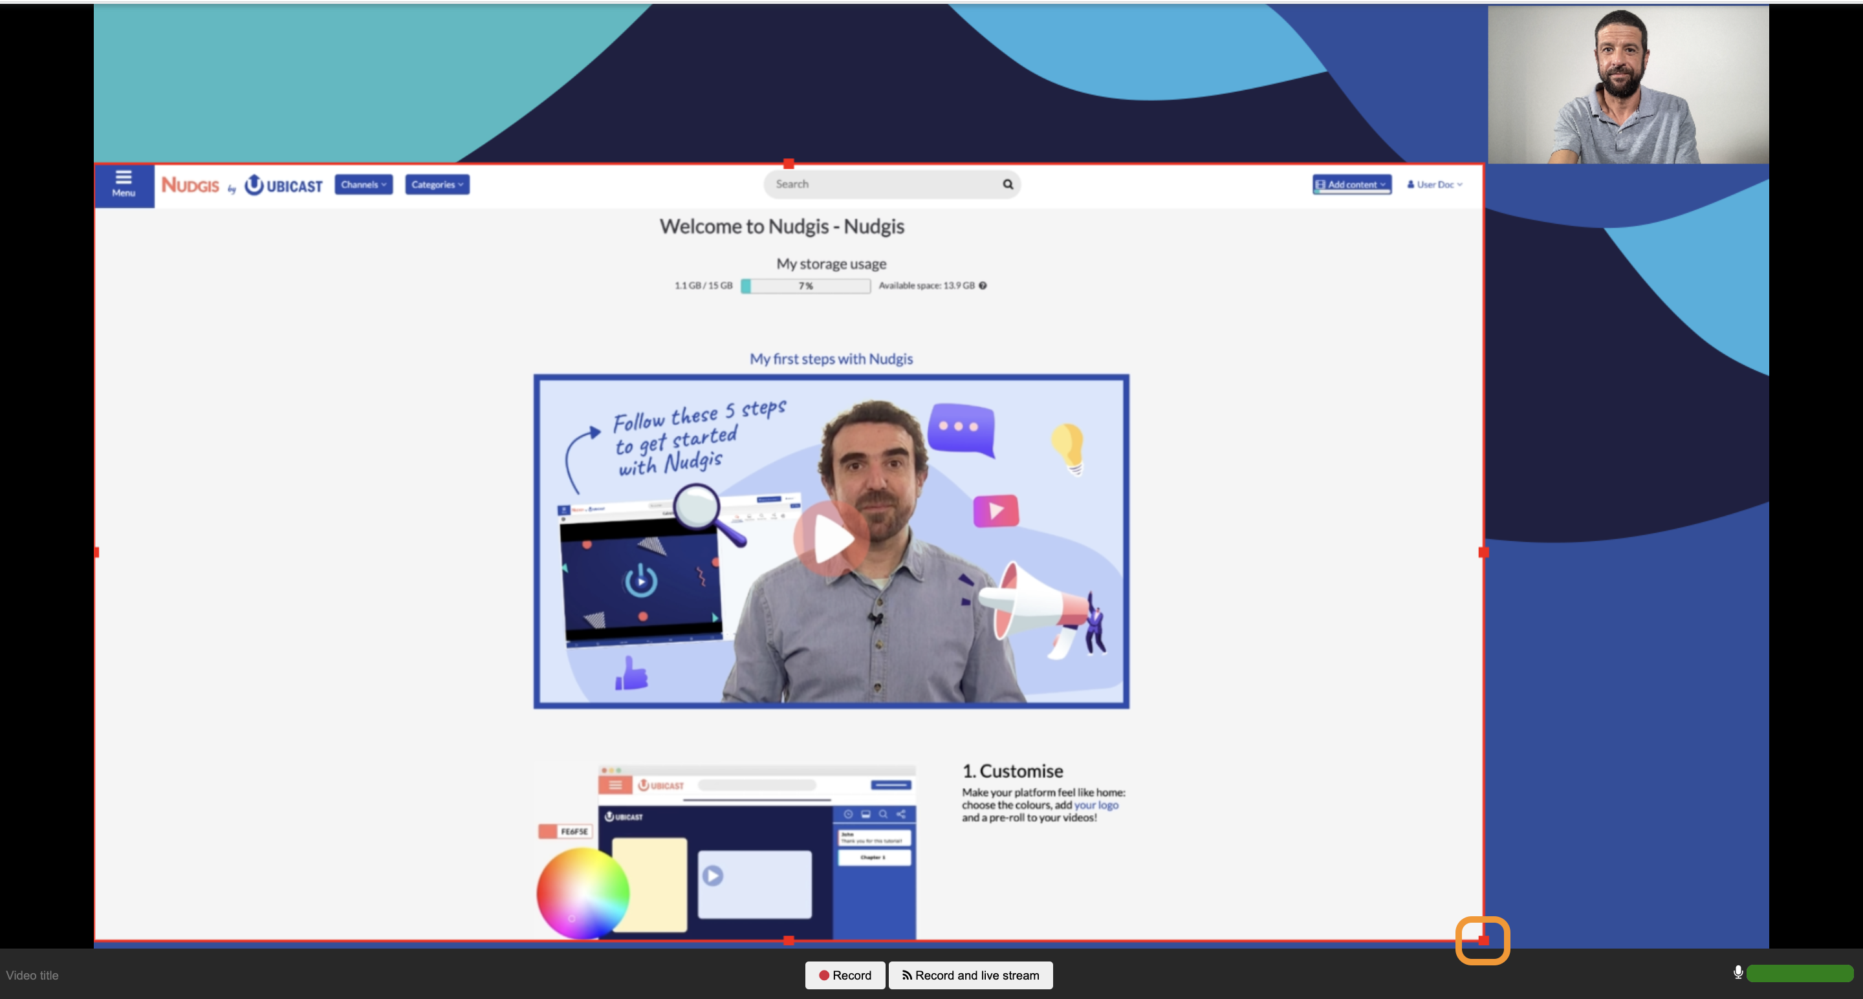Click the green audio level meter
Viewport: 1863px width, 999px height.
[1800, 974]
